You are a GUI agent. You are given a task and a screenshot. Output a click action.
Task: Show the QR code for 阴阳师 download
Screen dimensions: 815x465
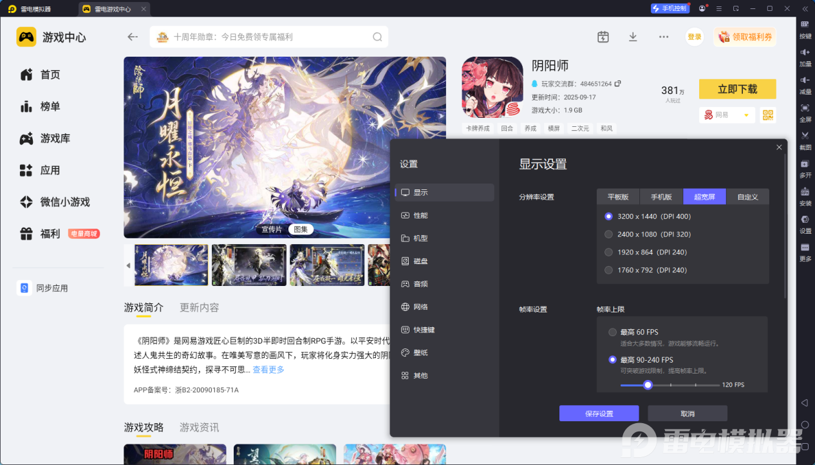point(767,115)
